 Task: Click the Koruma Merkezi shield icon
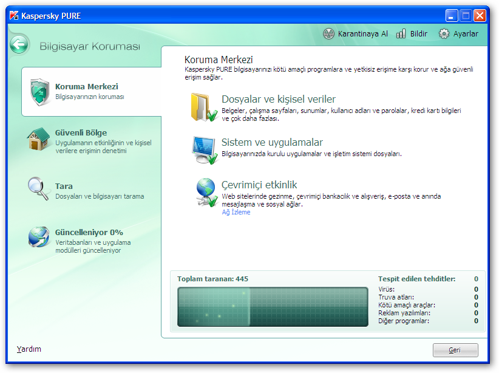[x=39, y=92]
